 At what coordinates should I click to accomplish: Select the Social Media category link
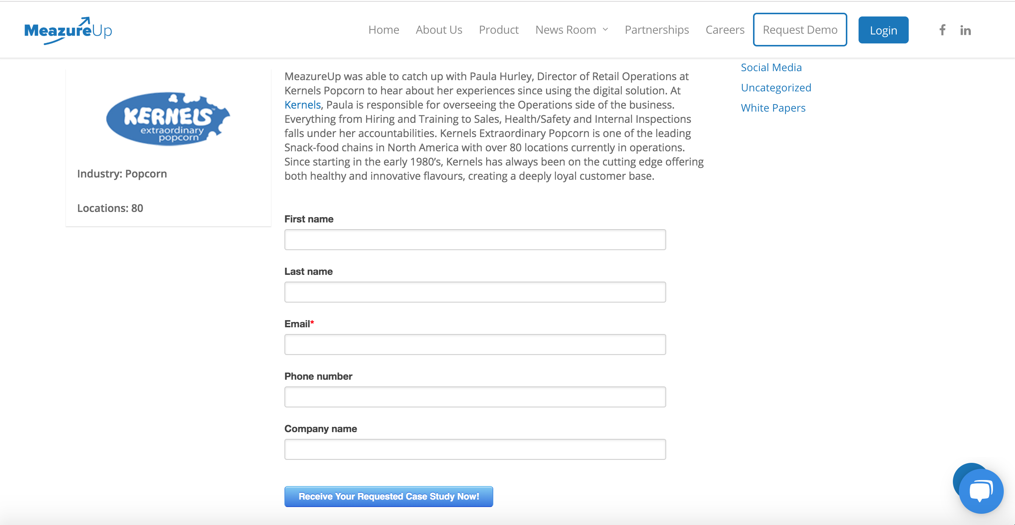[x=771, y=67]
